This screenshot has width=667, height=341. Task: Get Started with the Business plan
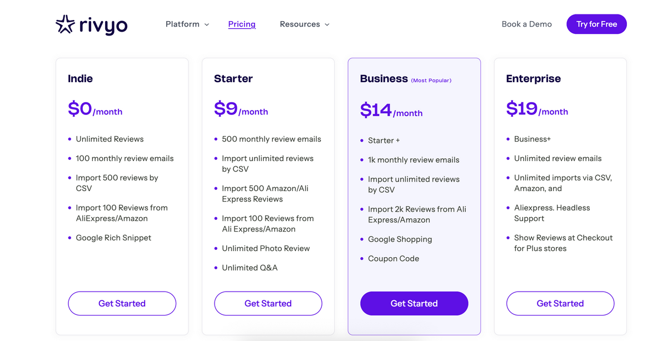tap(414, 303)
